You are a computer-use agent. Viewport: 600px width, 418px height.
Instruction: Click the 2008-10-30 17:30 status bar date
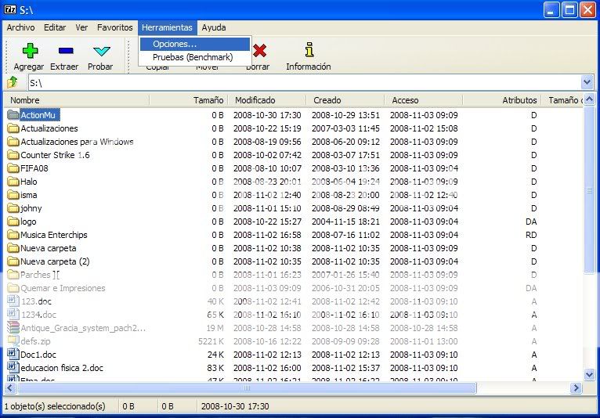pos(235,406)
